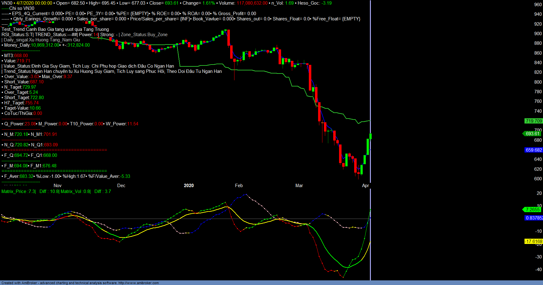
Task: Click the Money_Daily value line
Action: [x=46, y=45]
